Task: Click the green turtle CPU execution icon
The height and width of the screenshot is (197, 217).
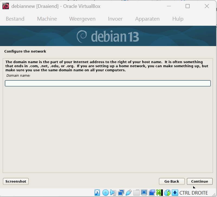Action: tap(159, 193)
